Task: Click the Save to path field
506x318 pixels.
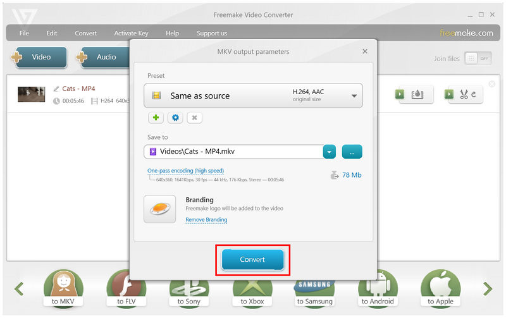Action: pos(233,152)
